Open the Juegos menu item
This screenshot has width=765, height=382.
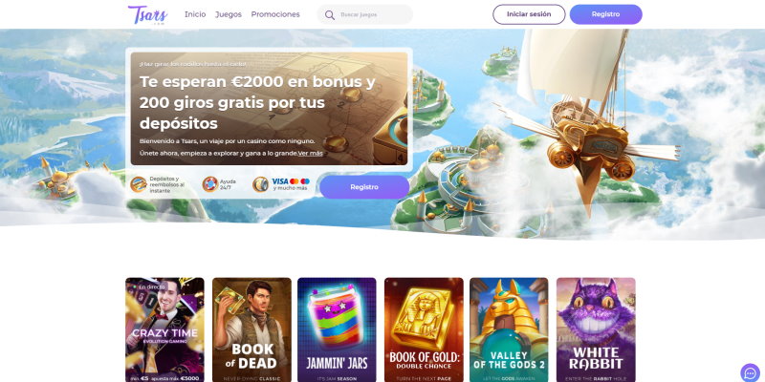coord(229,14)
